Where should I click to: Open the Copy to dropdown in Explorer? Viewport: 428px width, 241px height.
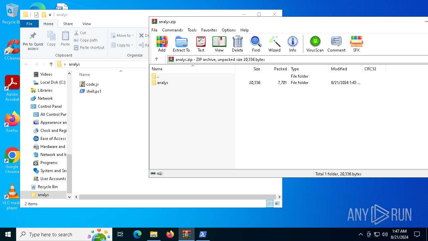122,45
